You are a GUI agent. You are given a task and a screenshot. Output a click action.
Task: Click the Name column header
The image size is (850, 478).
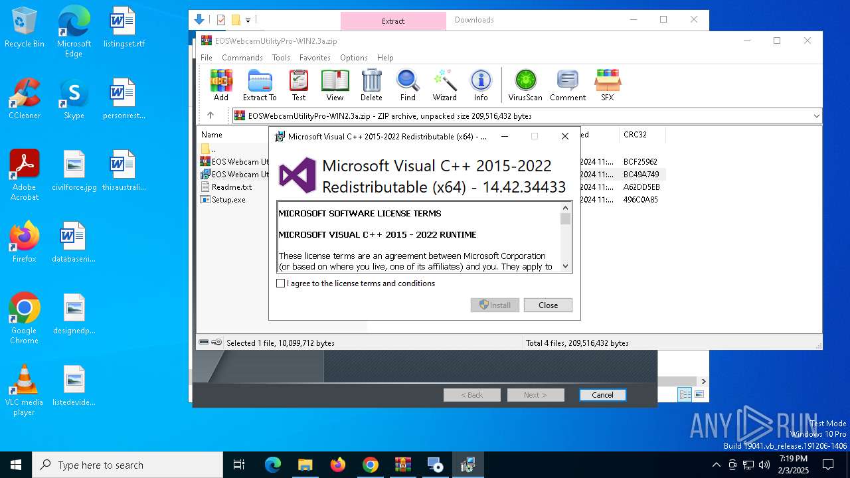(212, 135)
